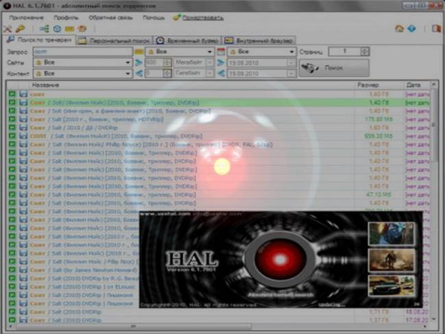This screenshot has width=445, height=334.
Task: Click the donate coins icon in menu bar
Action: tap(177, 18)
